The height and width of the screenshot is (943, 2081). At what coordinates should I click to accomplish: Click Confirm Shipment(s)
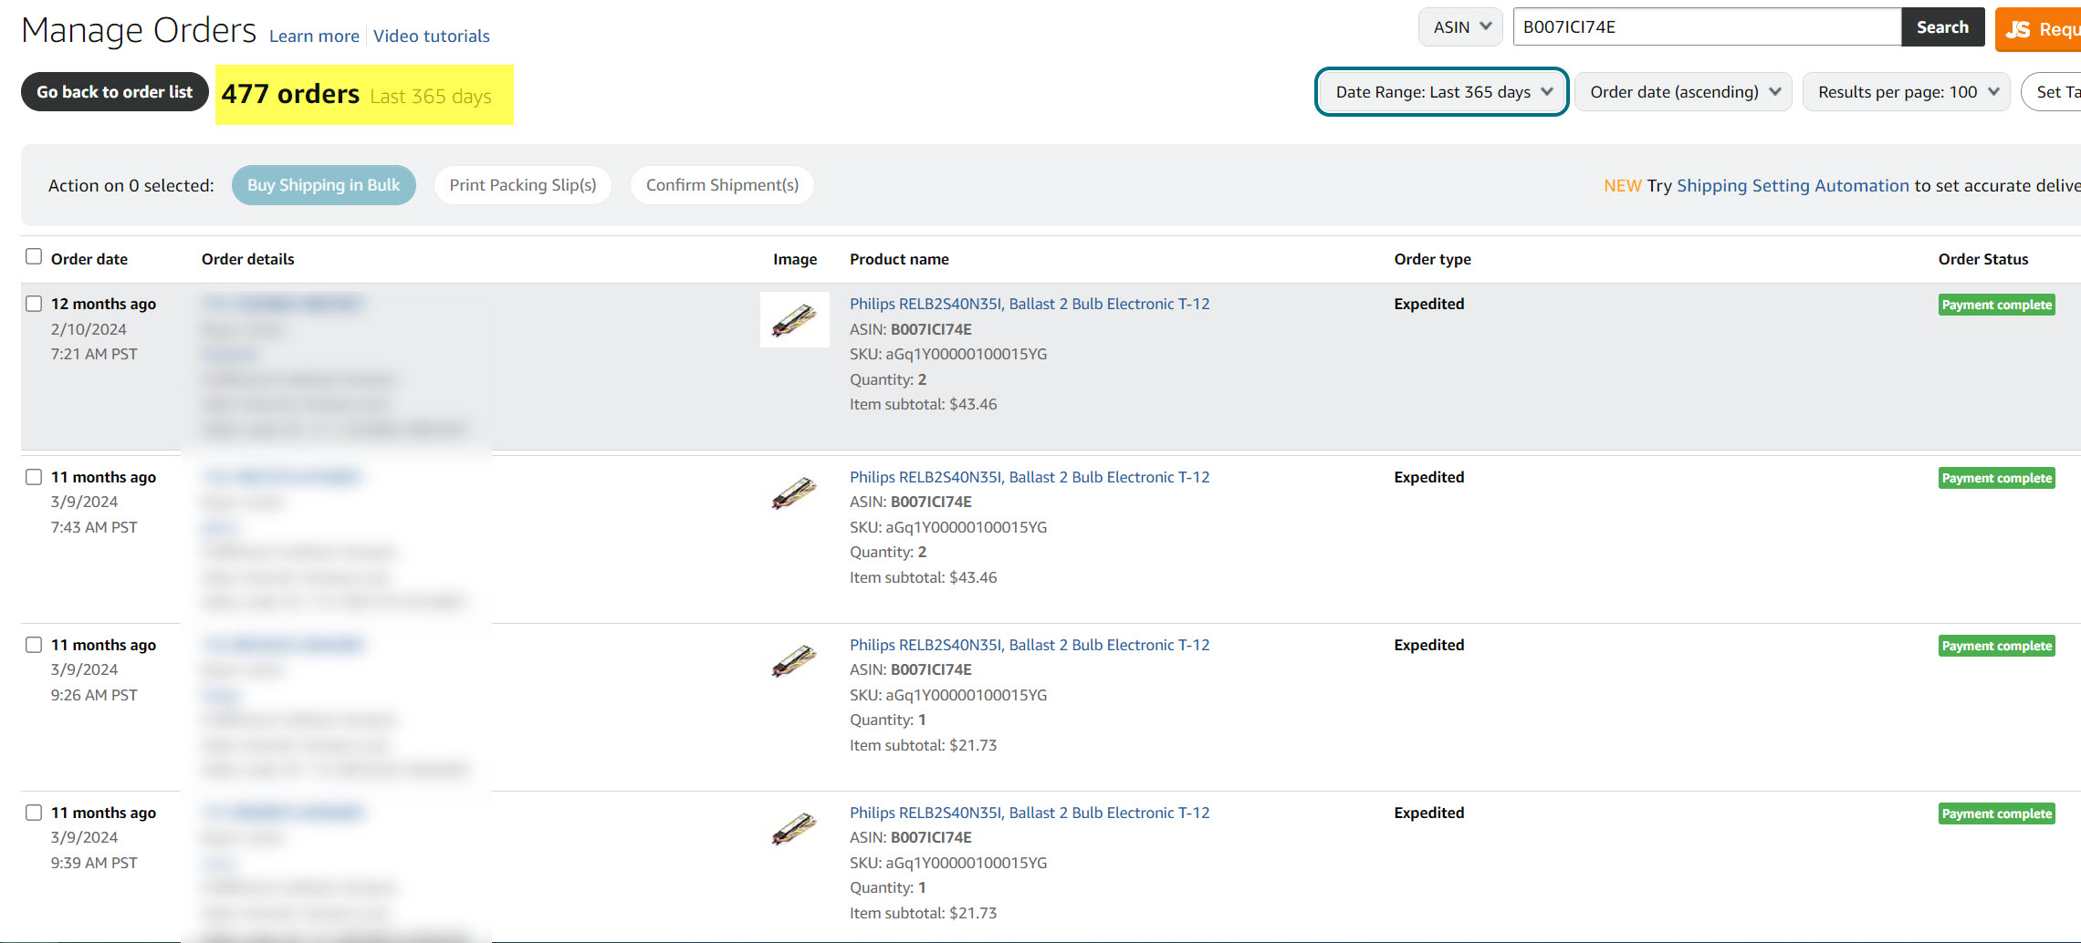coord(722,185)
